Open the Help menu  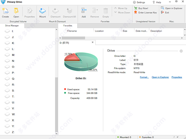pyautogui.click(x=157, y=2)
